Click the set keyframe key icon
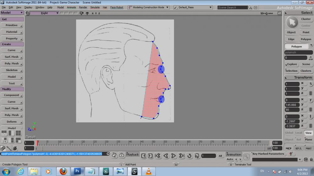This screenshot has width=314, height=176. [x=246, y=156]
